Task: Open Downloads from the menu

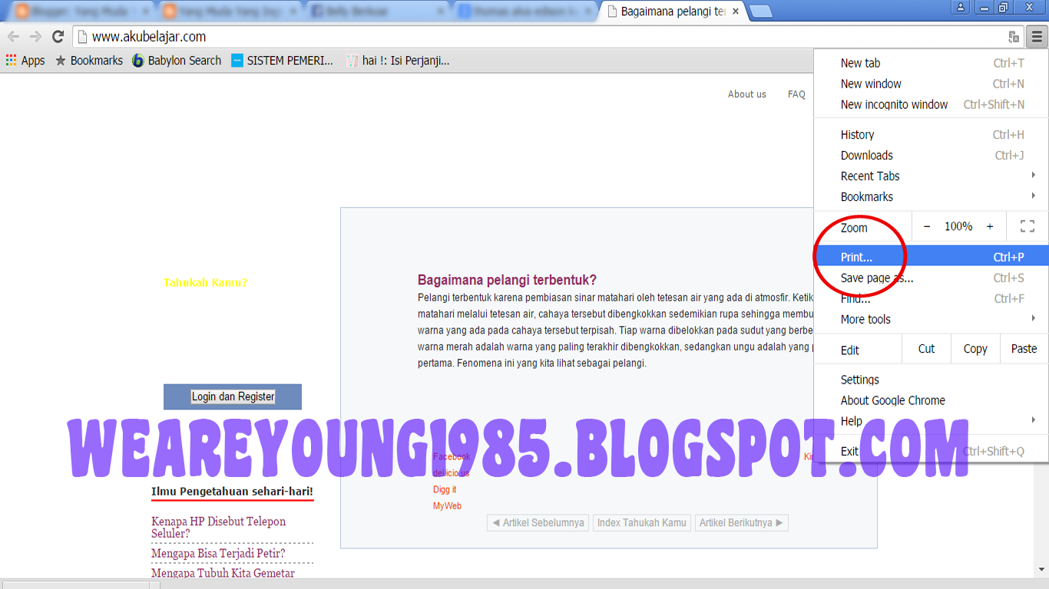Action: pos(931,155)
